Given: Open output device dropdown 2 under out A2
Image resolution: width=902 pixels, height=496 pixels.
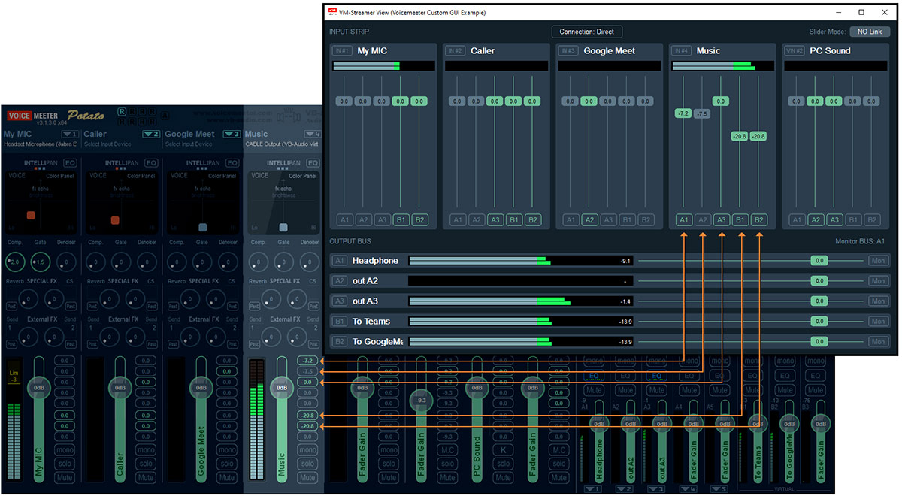Looking at the screenshot, I should [626, 490].
